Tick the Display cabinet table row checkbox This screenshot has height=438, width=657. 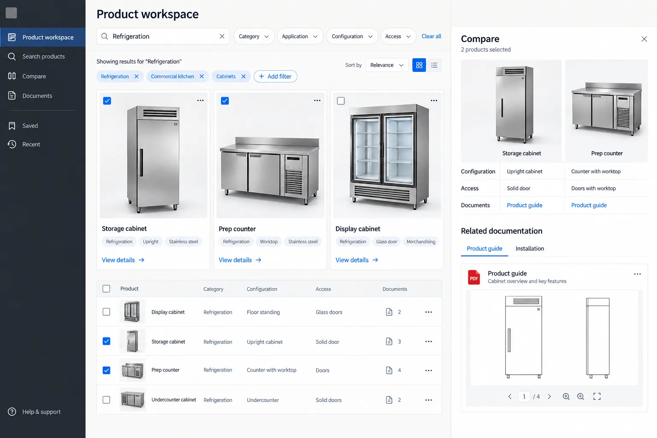pos(107,312)
